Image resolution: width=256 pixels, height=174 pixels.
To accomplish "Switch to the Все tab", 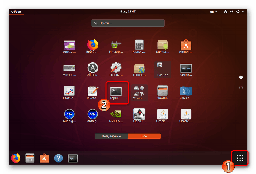I will tap(144, 136).
